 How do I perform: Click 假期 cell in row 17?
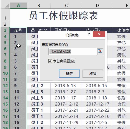(121, 116)
